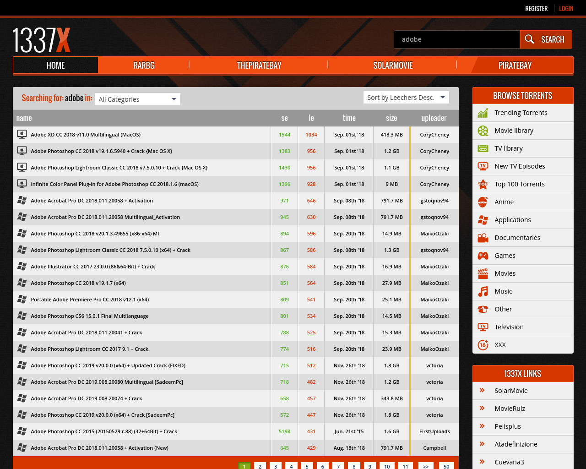Click the Other box icon
This screenshot has height=469, width=586.
(483, 309)
